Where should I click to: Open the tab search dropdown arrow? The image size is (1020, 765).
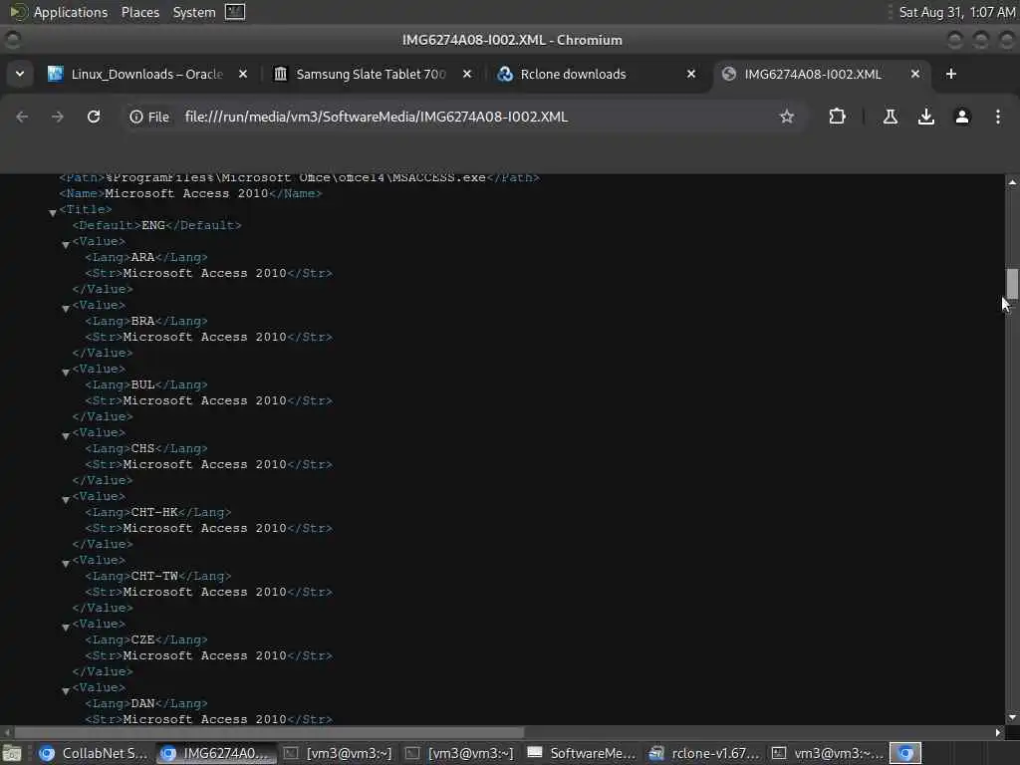[20, 74]
